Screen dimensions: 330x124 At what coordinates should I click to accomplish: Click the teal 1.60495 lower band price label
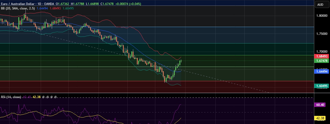point(322,86)
